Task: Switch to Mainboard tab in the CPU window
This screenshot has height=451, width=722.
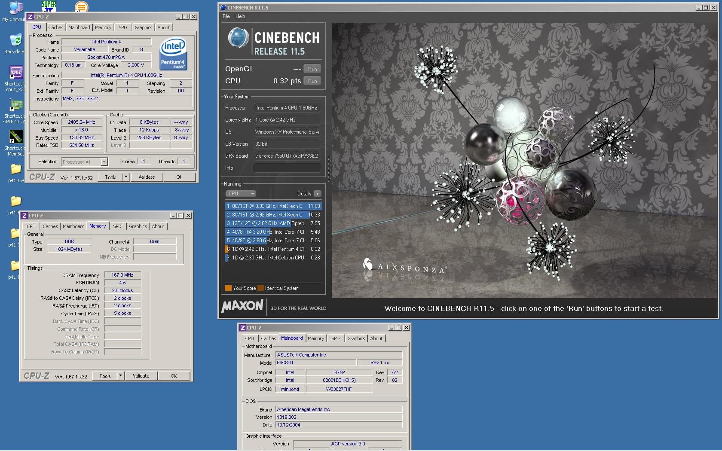Action: tap(80, 27)
